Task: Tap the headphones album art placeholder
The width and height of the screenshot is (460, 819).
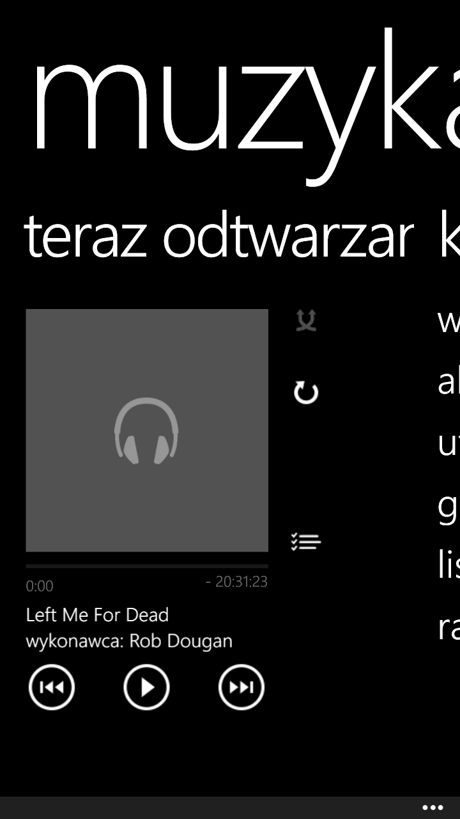Action: point(147,430)
